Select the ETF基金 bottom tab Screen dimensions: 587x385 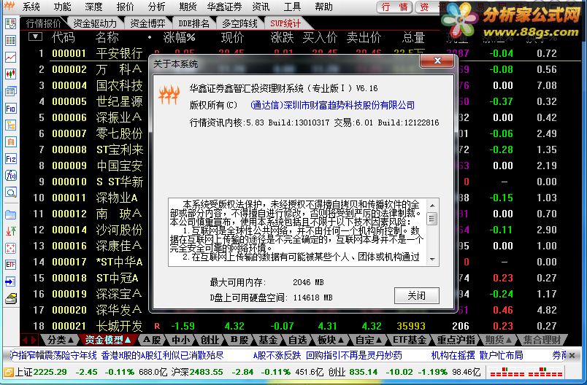pos(409,340)
